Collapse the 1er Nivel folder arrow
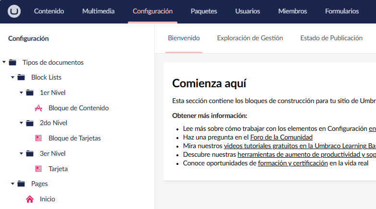The width and height of the screenshot is (376, 209). click(x=21, y=93)
